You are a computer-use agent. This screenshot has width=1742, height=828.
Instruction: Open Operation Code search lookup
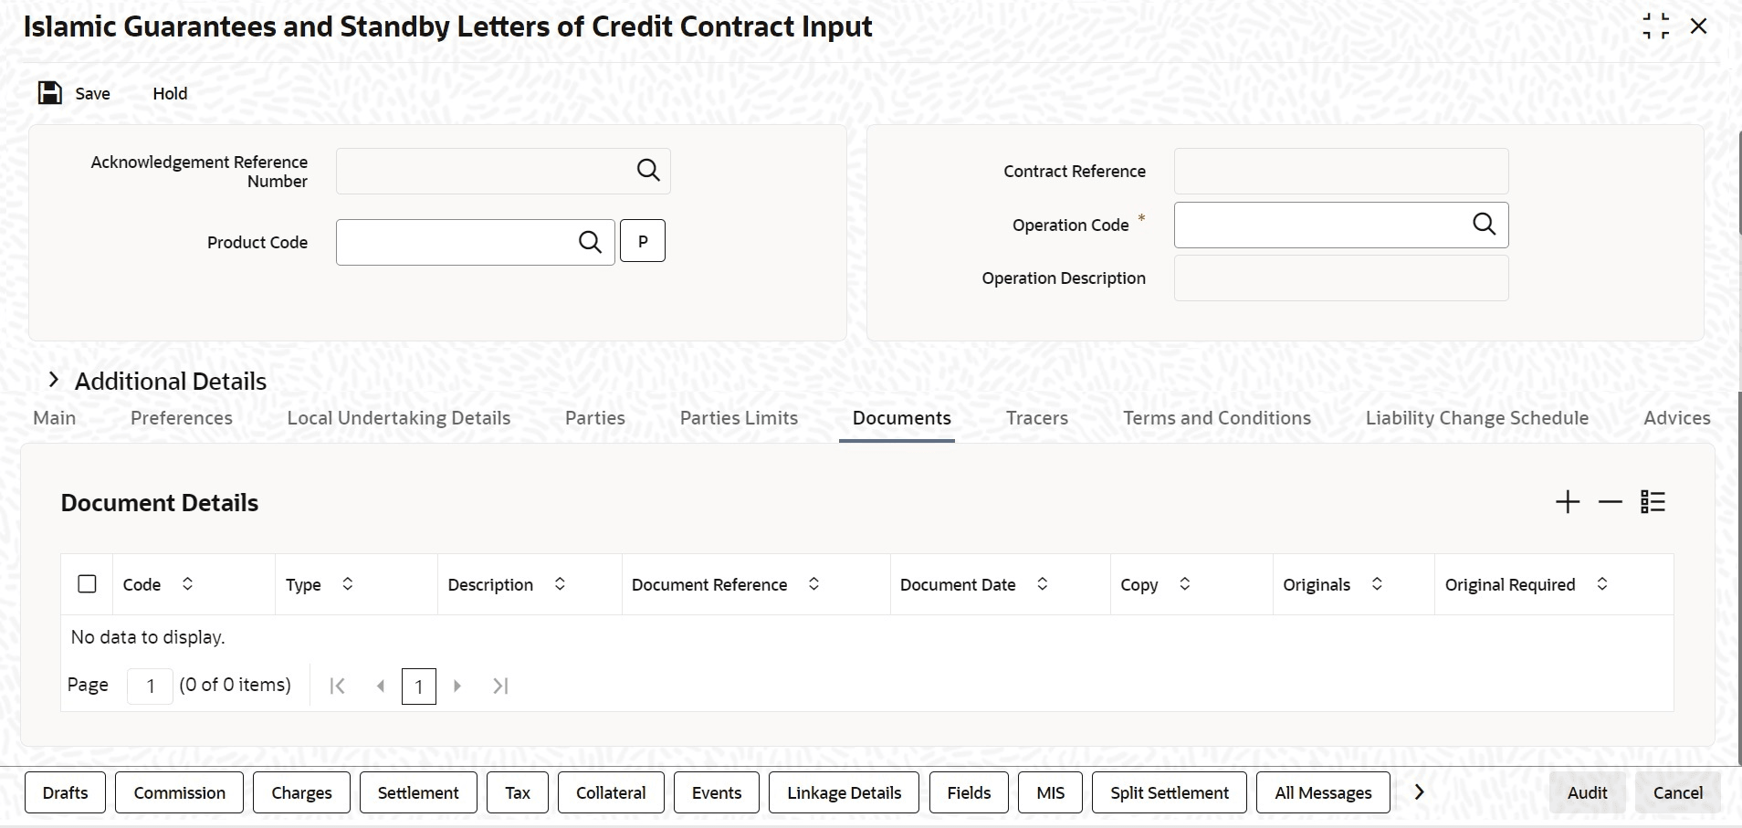pos(1485,225)
